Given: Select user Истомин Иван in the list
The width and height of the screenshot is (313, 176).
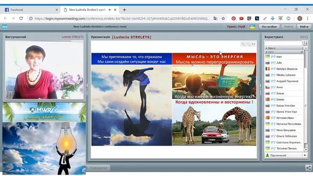Looking at the screenshot, I should click(x=284, y=118).
